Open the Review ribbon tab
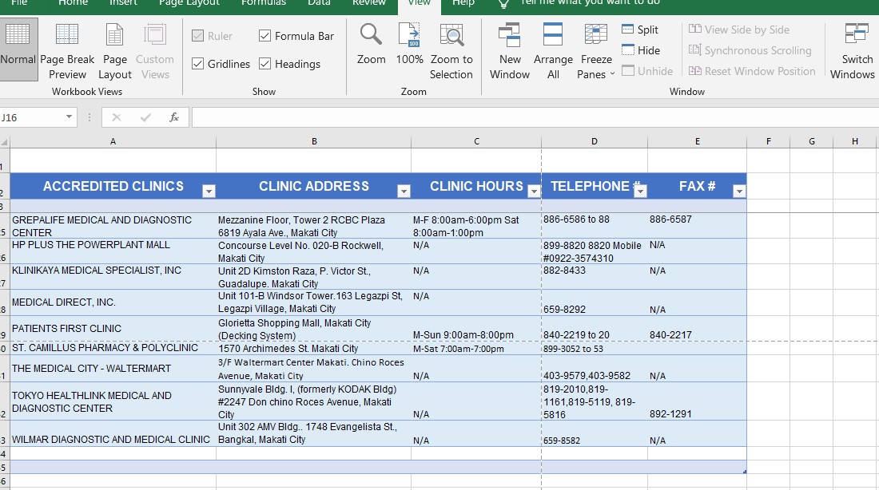This screenshot has width=879, height=490. 369,3
